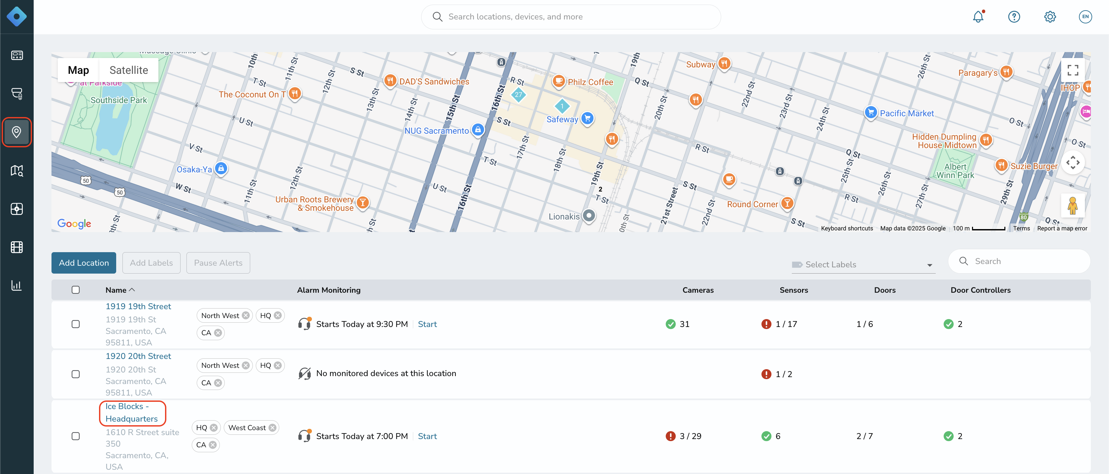Remove CA label from 1920 20th Street

coord(218,383)
